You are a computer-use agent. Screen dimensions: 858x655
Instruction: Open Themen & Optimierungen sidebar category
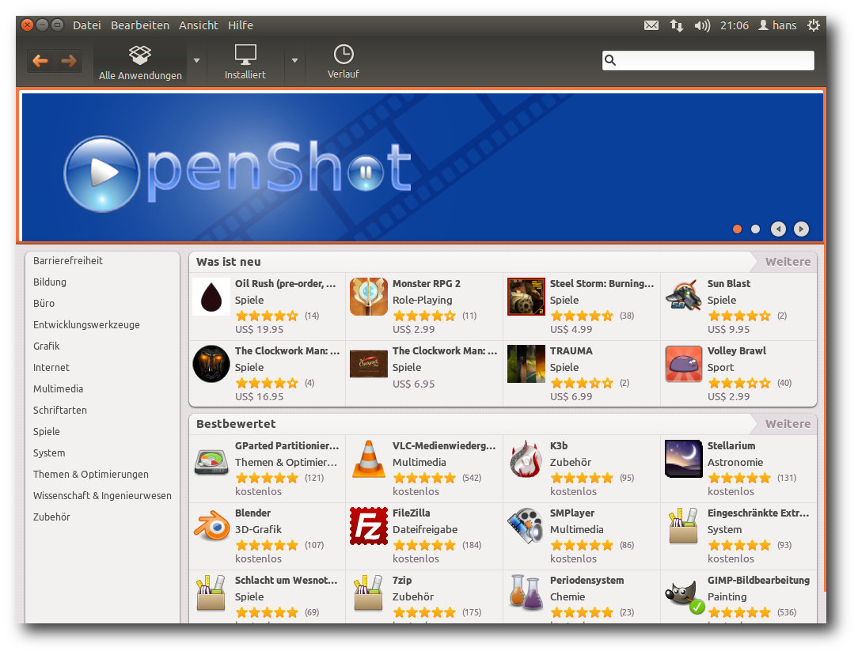91,474
